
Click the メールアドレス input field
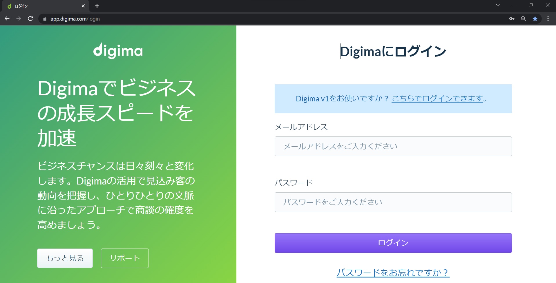click(x=393, y=146)
